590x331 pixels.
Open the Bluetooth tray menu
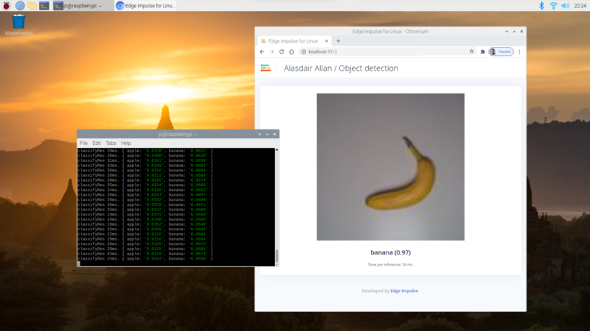coord(541,6)
